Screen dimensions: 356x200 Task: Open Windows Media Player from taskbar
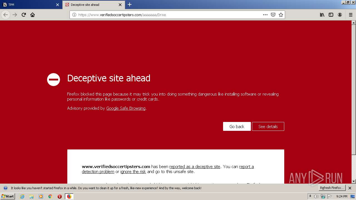(x=41, y=196)
